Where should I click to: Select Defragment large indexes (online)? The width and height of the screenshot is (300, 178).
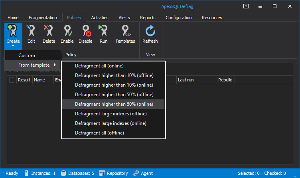(113, 123)
